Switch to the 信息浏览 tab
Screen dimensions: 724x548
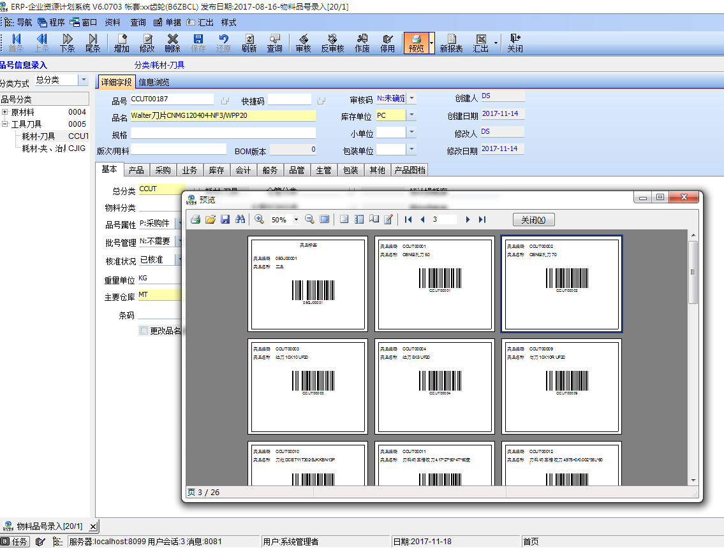point(154,82)
